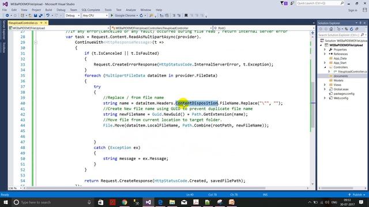369x207 pixels.
Task: Click the Sign in link
Action: [x=352, y=10]
